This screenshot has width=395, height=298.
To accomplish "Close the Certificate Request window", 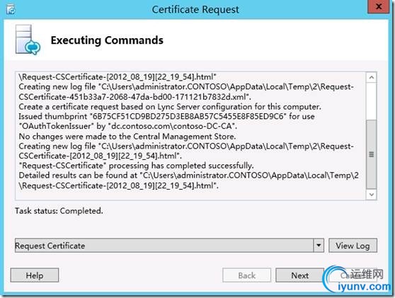I will (x=379, y=7).
